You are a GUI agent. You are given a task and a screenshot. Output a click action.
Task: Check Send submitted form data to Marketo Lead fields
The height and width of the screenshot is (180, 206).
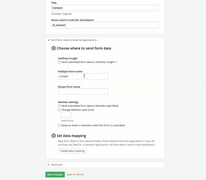[59, 106]
